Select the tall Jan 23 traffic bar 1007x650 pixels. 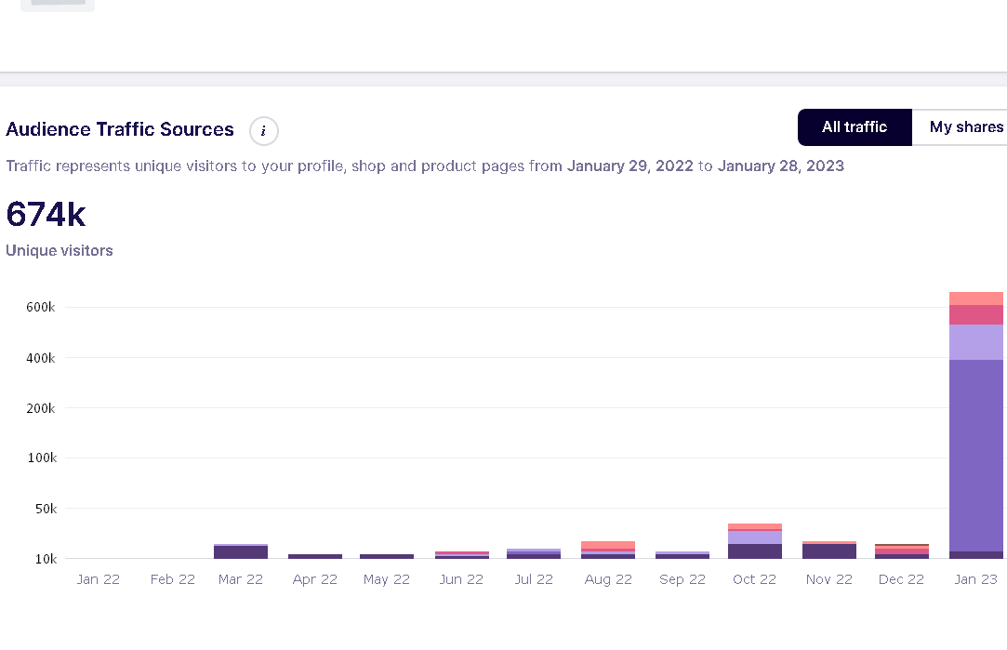click(x=975, y=446)
